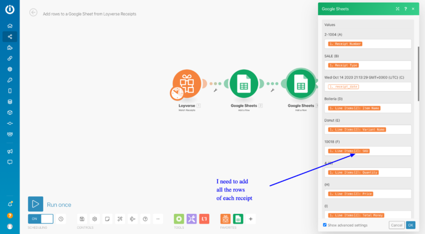The width and height of the screenshot is (425, 234).
Task: Click the Item Name field for Bolleria (D)
Action: click(368, 108)
